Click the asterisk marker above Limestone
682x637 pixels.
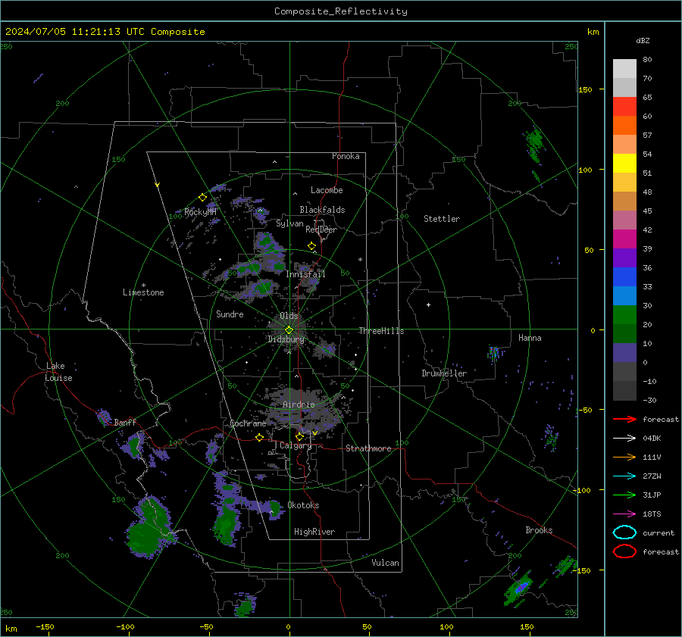[143, 286]
